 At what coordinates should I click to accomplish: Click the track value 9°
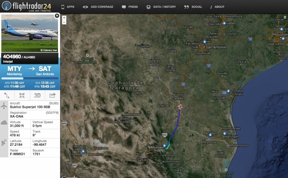34,136
